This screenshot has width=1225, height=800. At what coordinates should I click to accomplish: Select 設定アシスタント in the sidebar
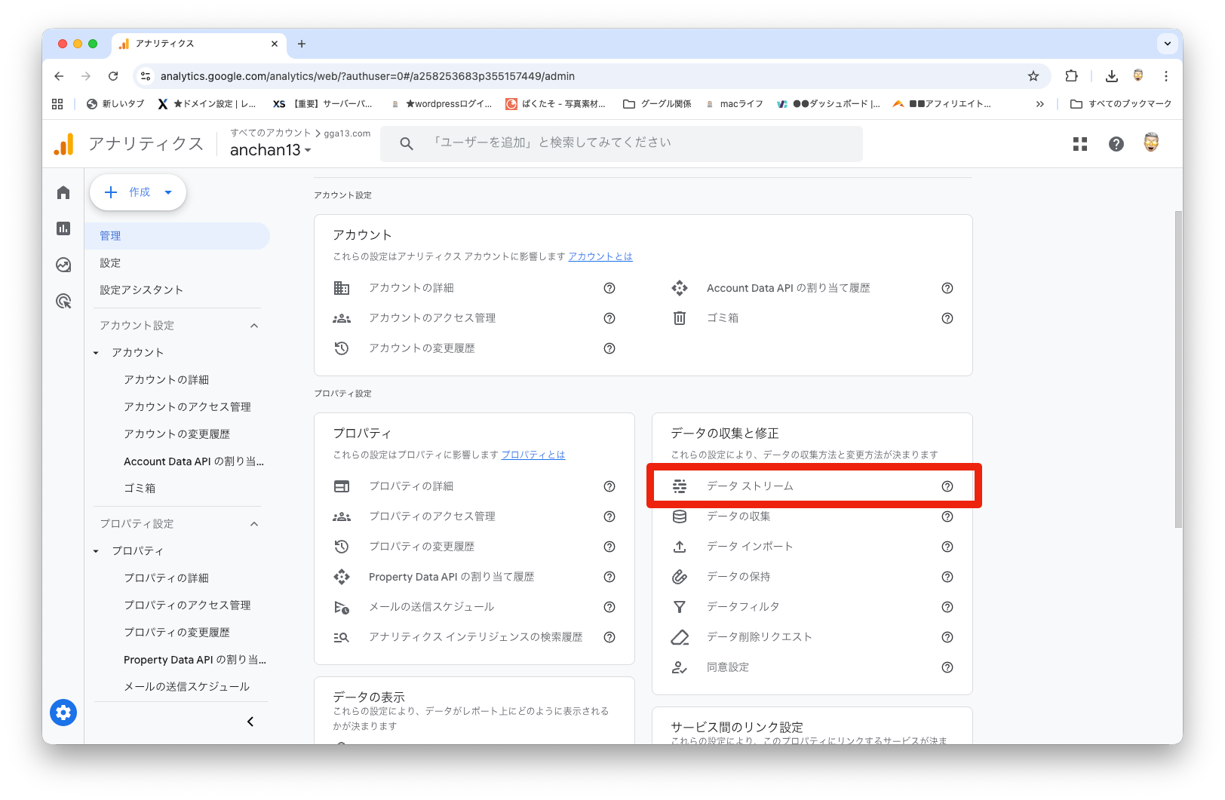pyautogui.click(x=142, y=290)
